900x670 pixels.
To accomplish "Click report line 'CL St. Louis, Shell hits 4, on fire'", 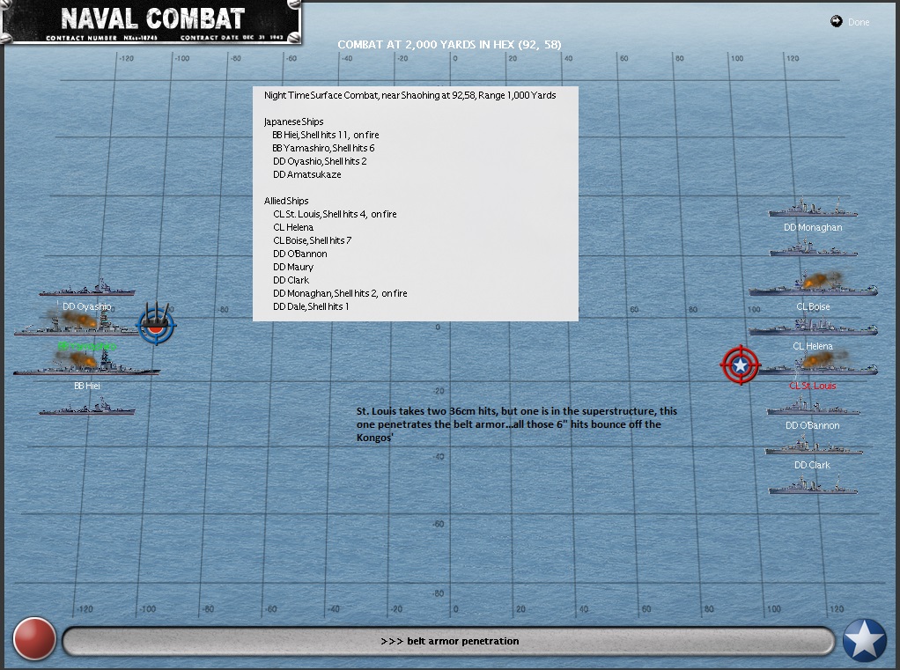I will (335, 214).
